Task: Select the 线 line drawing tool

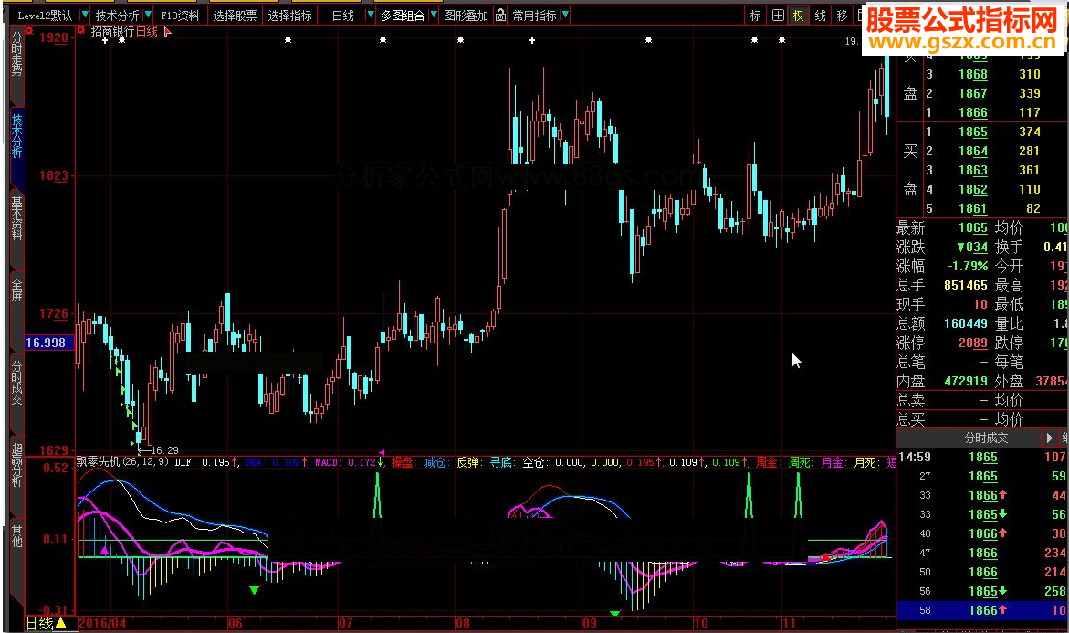Action: click(820, 16)
